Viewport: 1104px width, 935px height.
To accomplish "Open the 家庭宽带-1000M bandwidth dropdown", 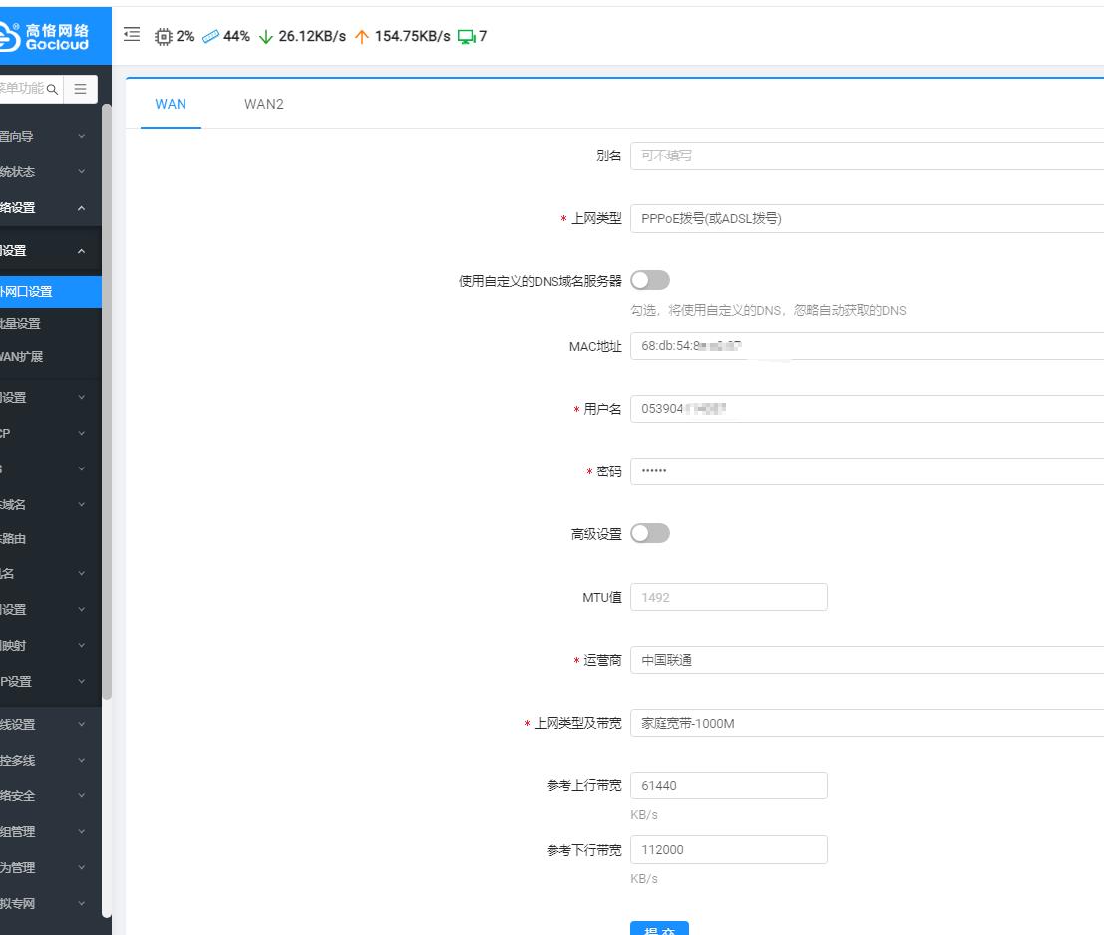I will pos(868,724).
